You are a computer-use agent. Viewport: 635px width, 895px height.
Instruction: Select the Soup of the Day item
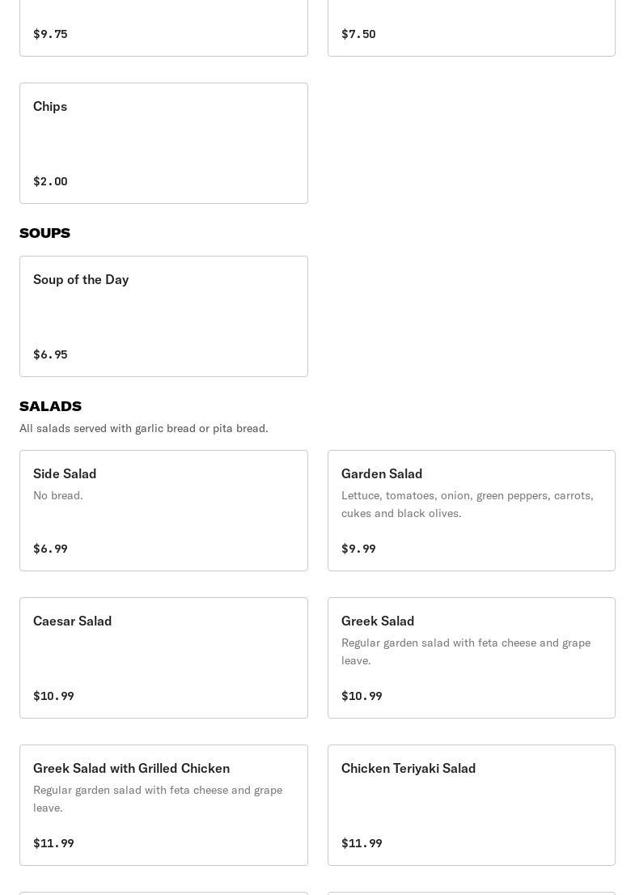click(x=163, y=316)
